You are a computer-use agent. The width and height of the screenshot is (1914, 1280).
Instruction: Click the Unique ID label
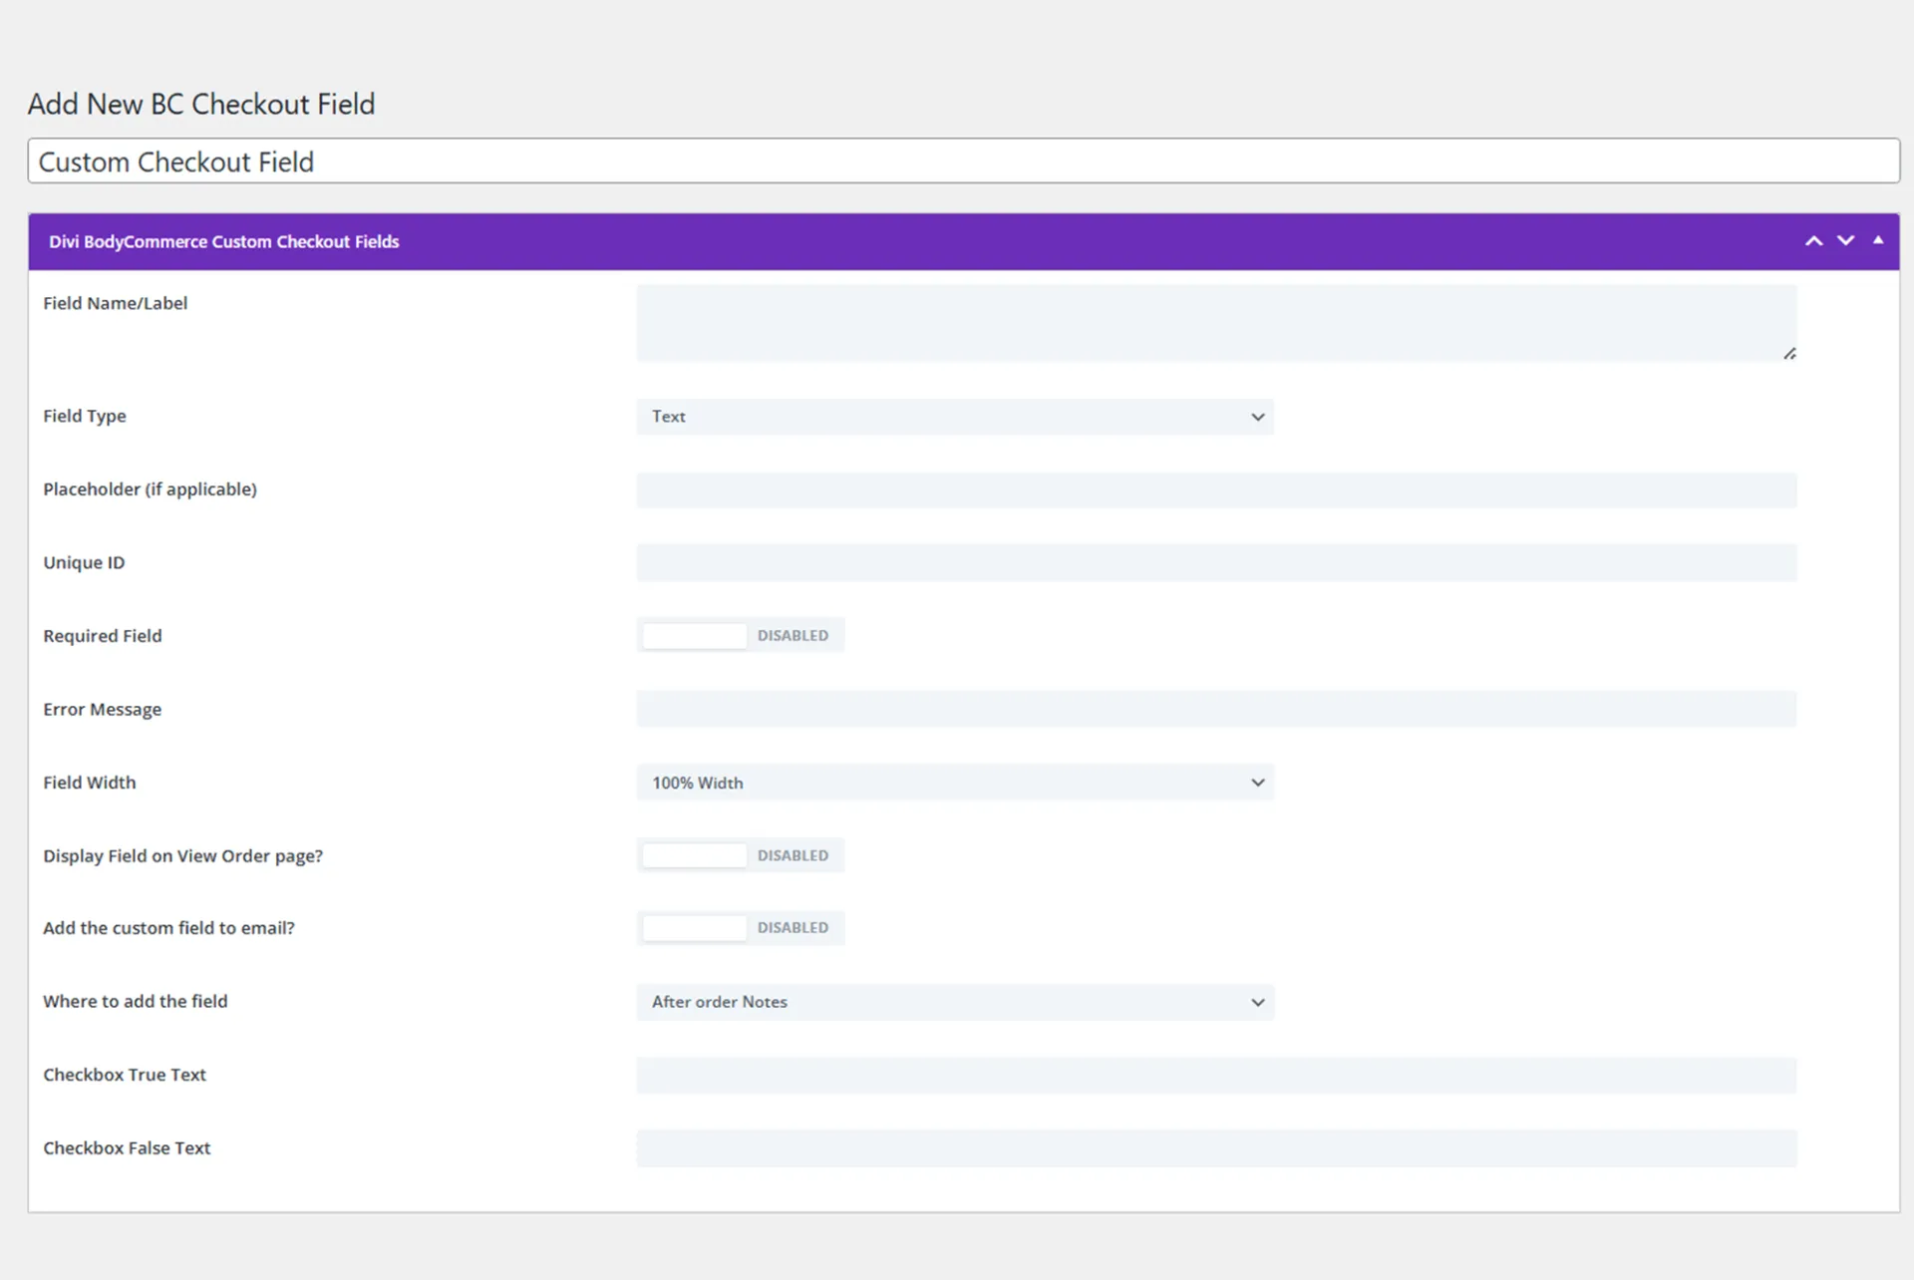[x=84, y=562]
